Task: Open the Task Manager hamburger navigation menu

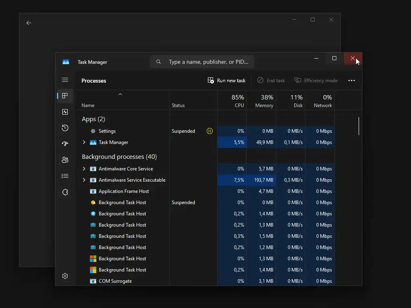Action: (x=65, y=80)
